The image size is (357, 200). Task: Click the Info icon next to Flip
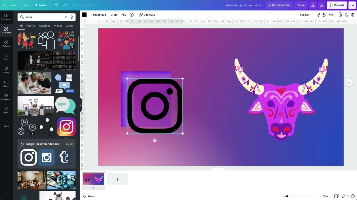(x=132, y=15)
